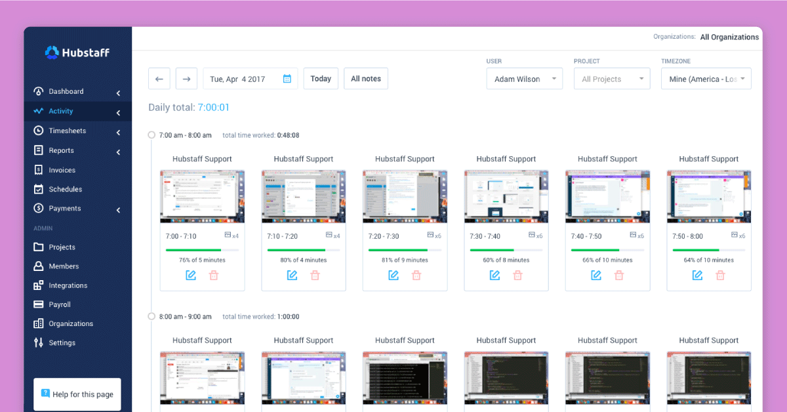The image size is (787, 412).
Task: Go to the previous day arrow
Action: [x=159, y=79]
